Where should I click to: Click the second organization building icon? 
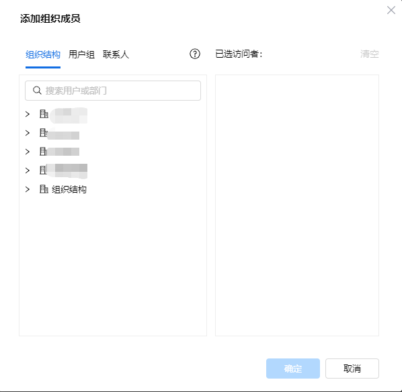pyautogui.click(x=43, y=133)
